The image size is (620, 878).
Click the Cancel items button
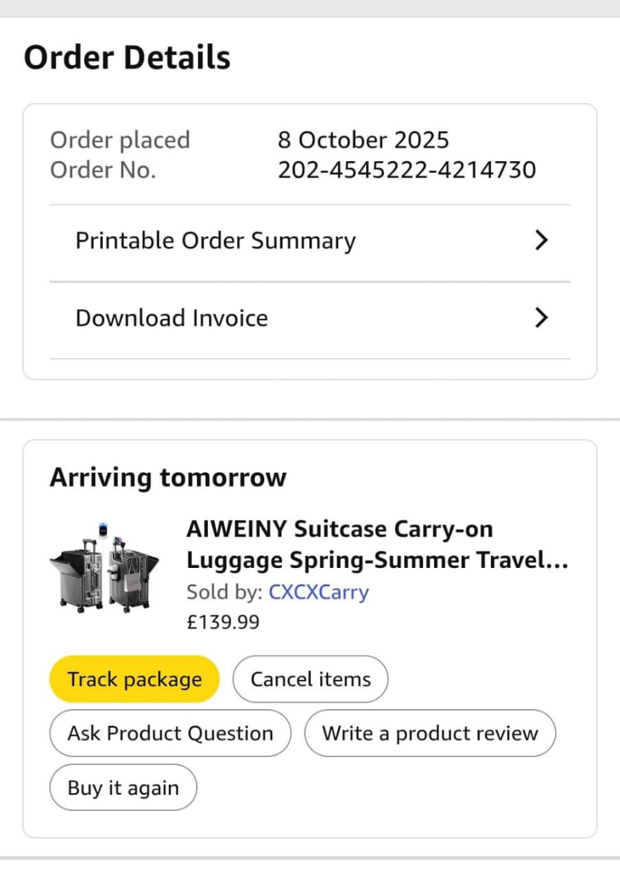tap(310, 679)
